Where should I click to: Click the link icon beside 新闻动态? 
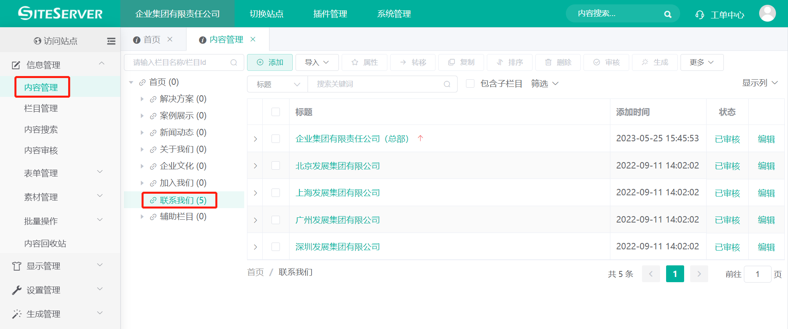point(153,133)
